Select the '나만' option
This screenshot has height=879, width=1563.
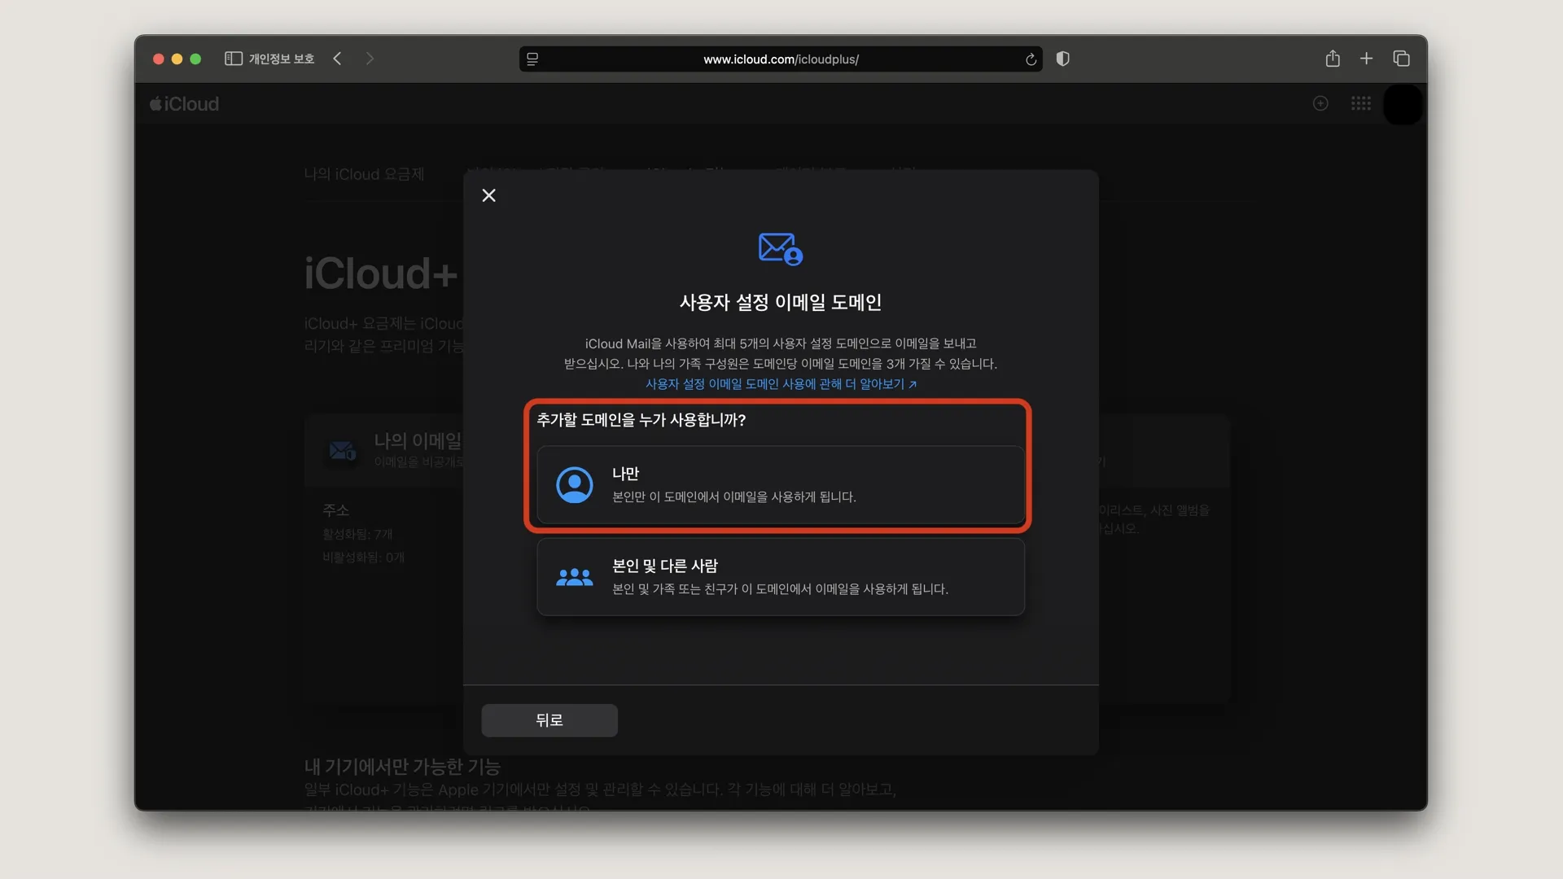coord(780,484)
